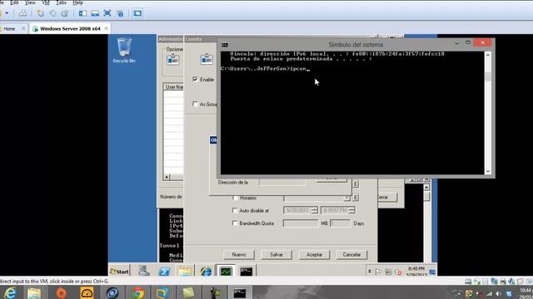The height and width of the screenshot is (299, 533).
Task: Open the file explorer icon in the VM taskbar
Action: [x=185, y=272]
